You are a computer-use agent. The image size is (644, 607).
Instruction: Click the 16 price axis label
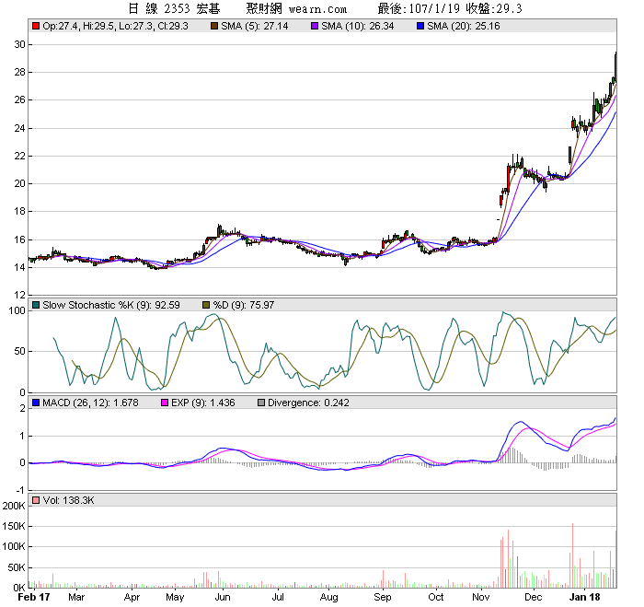19,239
